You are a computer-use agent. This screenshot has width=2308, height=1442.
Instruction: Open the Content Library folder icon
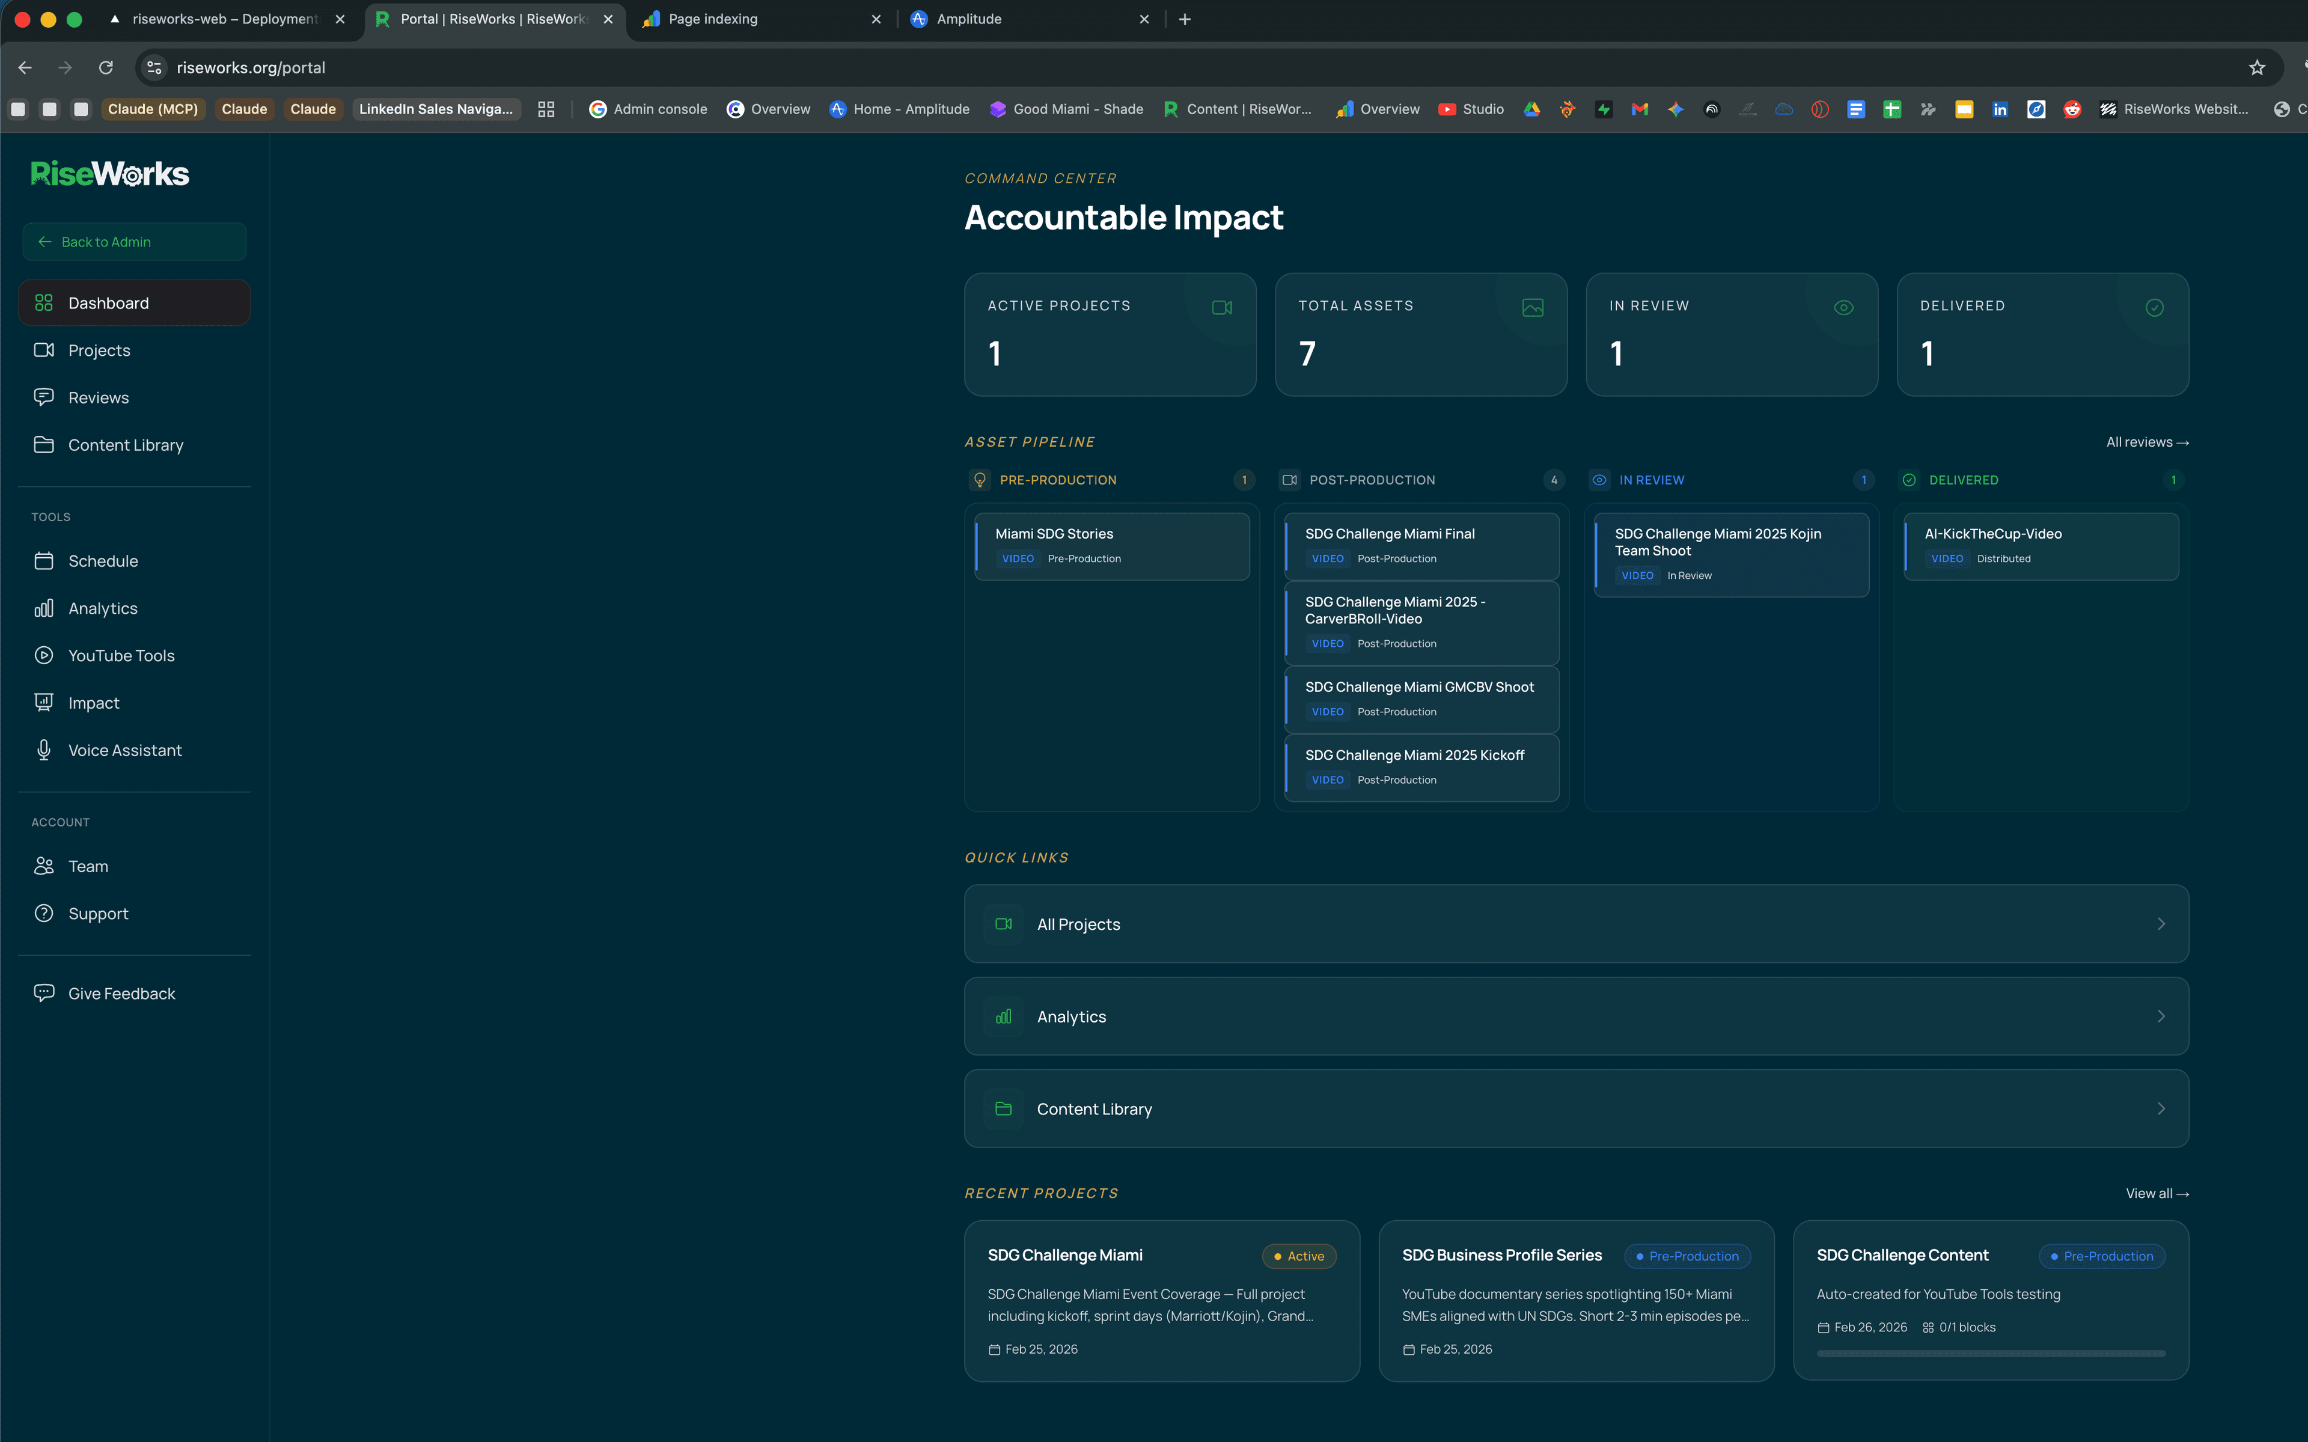(x=45, y=444)
